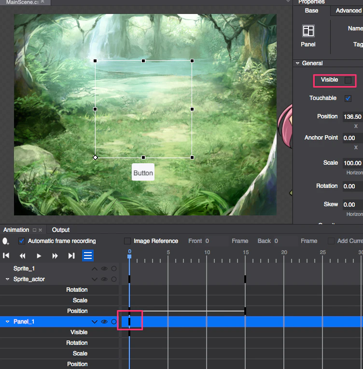The width and height of the screenshot is (363, 369).
Task: Select Panel_1 keyframe at frame 0
Action: 129,322
